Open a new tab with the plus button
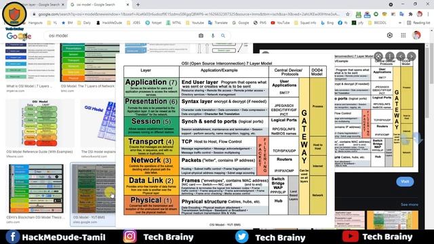 click(138, 5)
